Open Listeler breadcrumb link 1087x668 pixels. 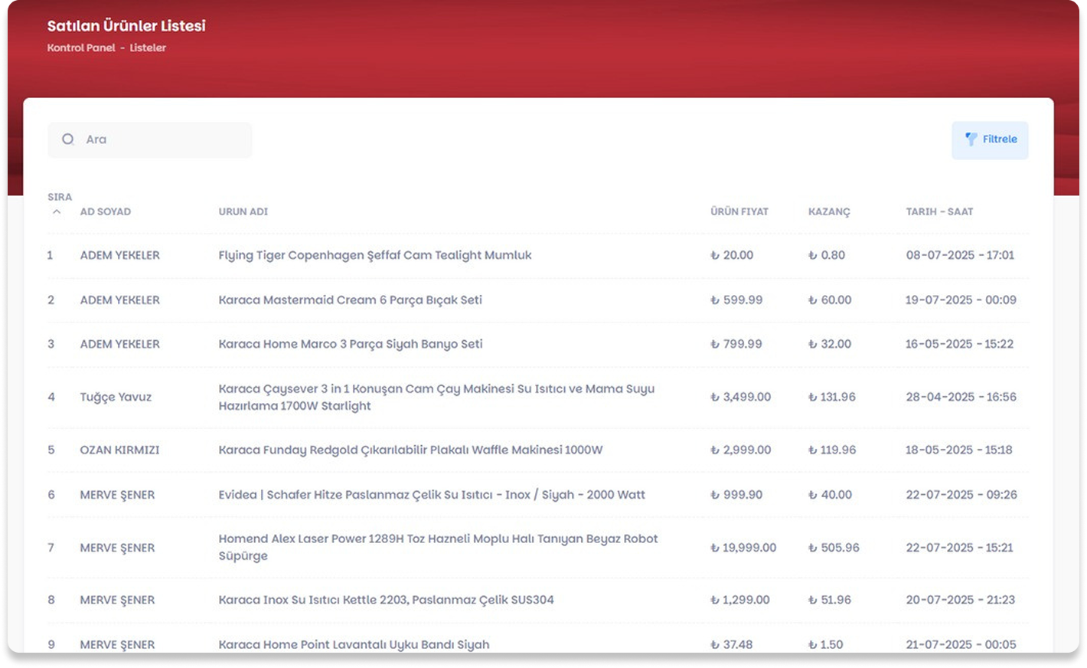coord(148,47)
